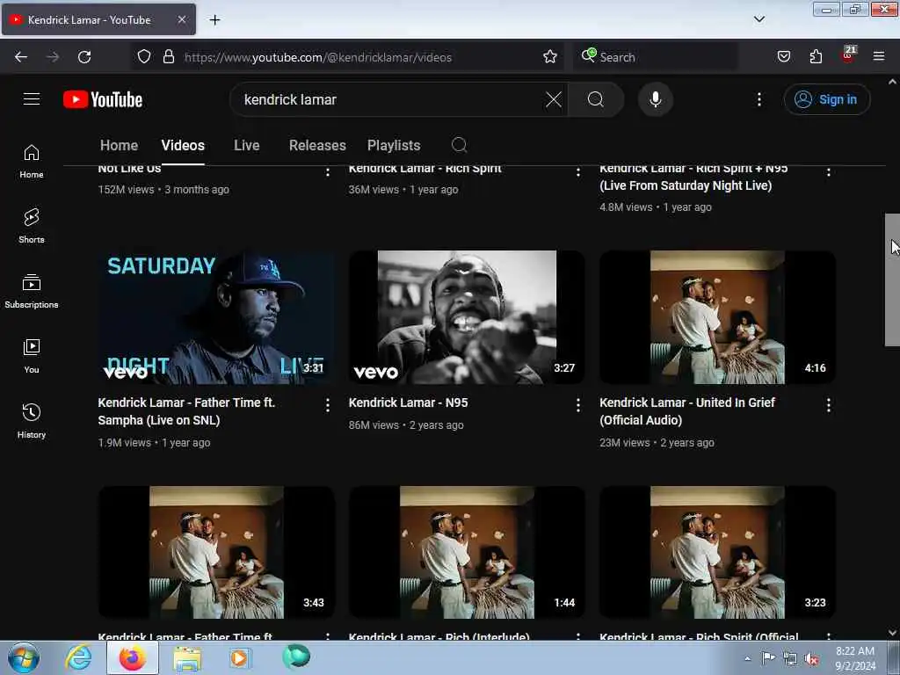Click the page vertical scrollbar thumb

click(892, 279)
